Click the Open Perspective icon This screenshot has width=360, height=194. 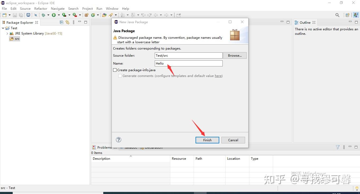pos(348,15)
